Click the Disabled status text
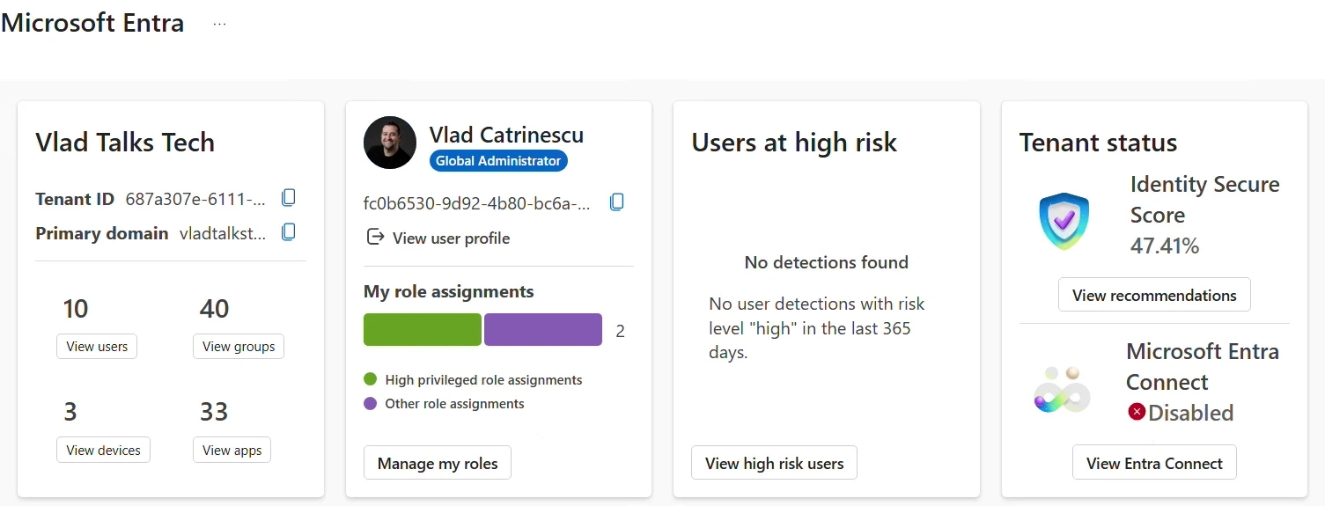The height and width of the screenshot is (506, 1325). click(x=1190, y=412)
